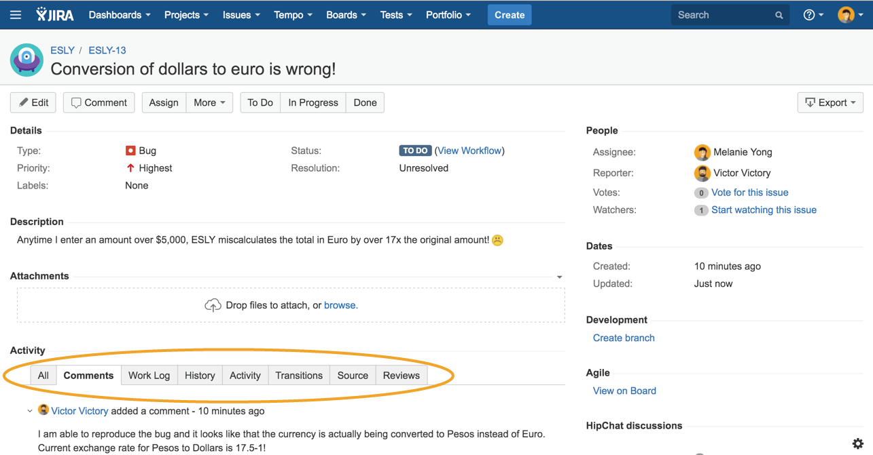
Task: Click Victor Victory's reporter avatar
Action: pos(702,173)
